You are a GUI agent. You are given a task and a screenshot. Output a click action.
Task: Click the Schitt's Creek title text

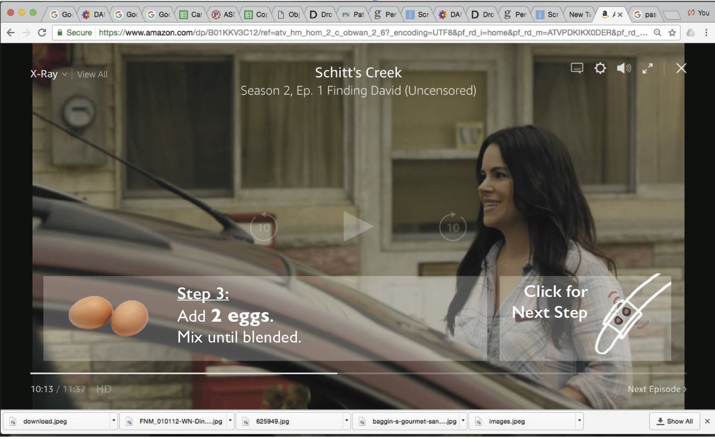(358, 73)
